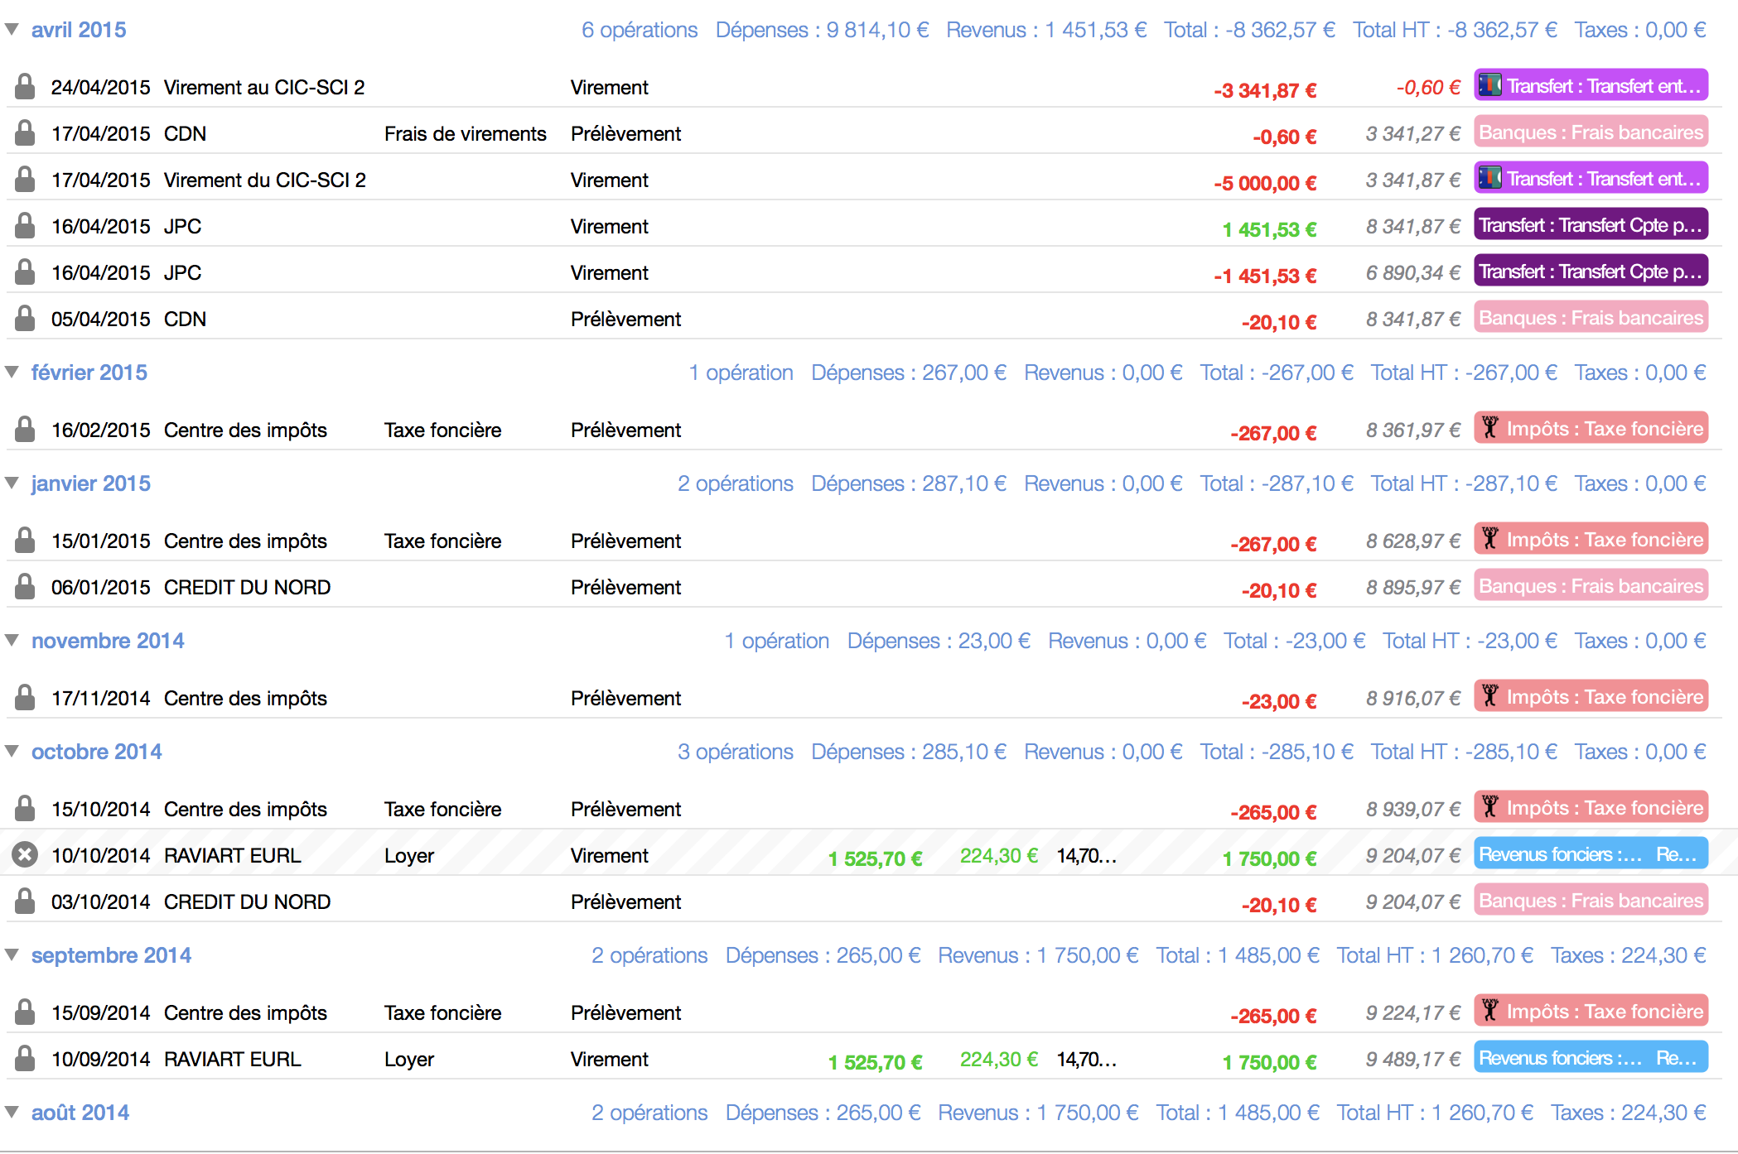The width and height of the screenshot is (1738, 1154).
Task: Click the dark purple Transfert Cpte tag on 16/04/2015 JPC 1 451,53
Action: (1591, 225)
